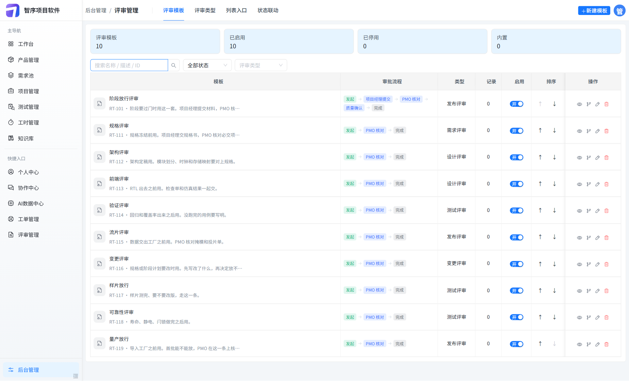Switch to the 状态联动 tab
The image size is (629, 381).
point(268,11)
